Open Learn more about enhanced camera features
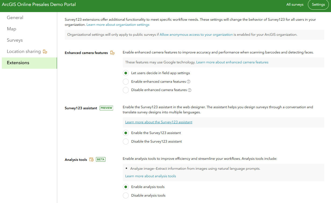This screenshot has width=331, height=203. click(x=232, y=62)
